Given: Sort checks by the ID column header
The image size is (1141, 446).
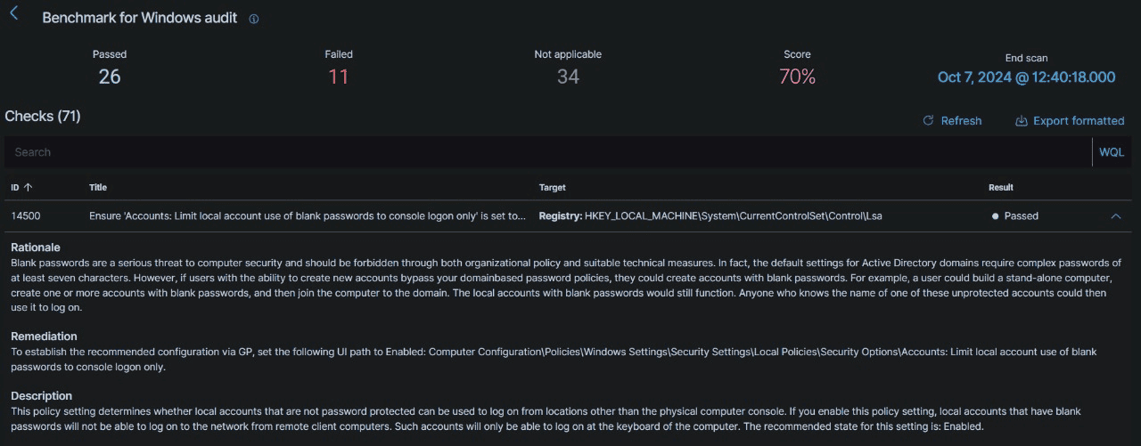Looking at the screenshot, I should pyautogui.click(x=21, y=187).
